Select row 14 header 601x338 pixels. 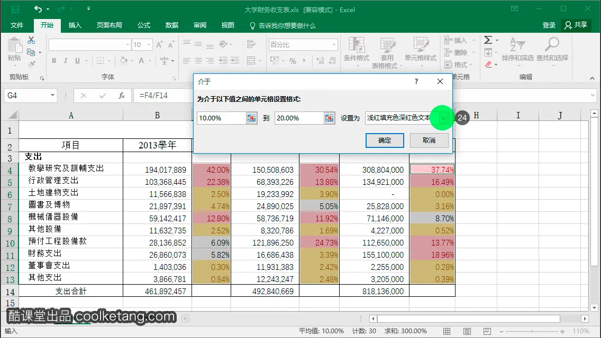coord(10,292)
